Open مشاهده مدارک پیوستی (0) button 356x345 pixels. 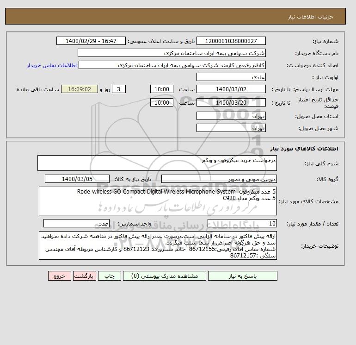click(x=165, y=276)
